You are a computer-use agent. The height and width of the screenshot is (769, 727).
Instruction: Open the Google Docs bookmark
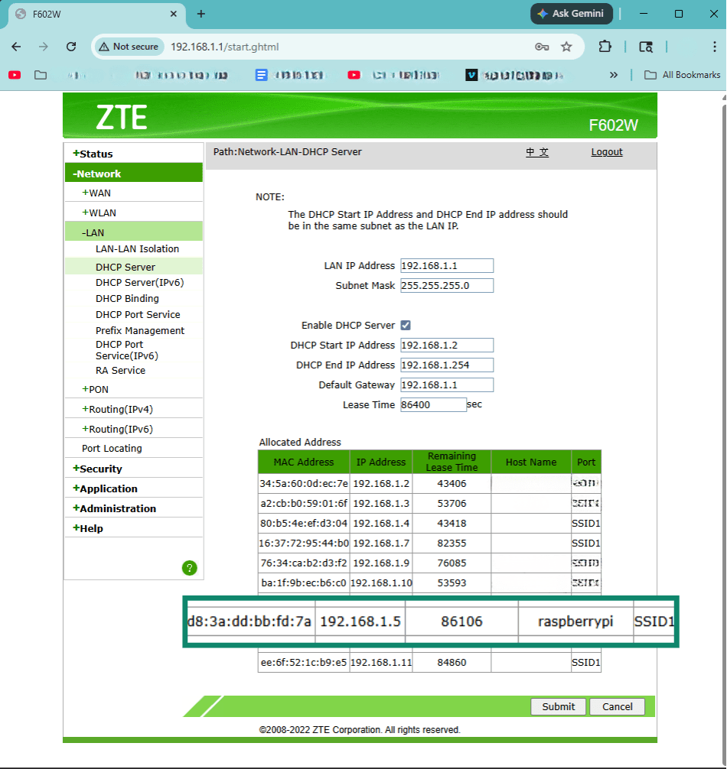[289, 75]
